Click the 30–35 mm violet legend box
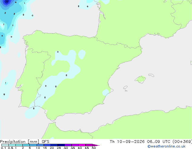Viewport: 192px width, 149px height. tap(68, 145)
